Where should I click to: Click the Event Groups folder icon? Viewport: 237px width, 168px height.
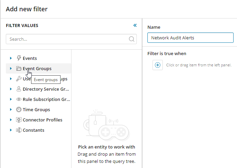click(19, 68)
